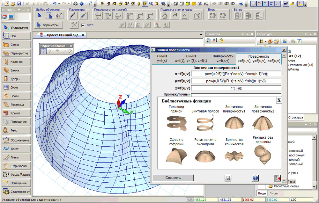
Task: Click the Крыша (roof) tool
Action: [16, 113]
